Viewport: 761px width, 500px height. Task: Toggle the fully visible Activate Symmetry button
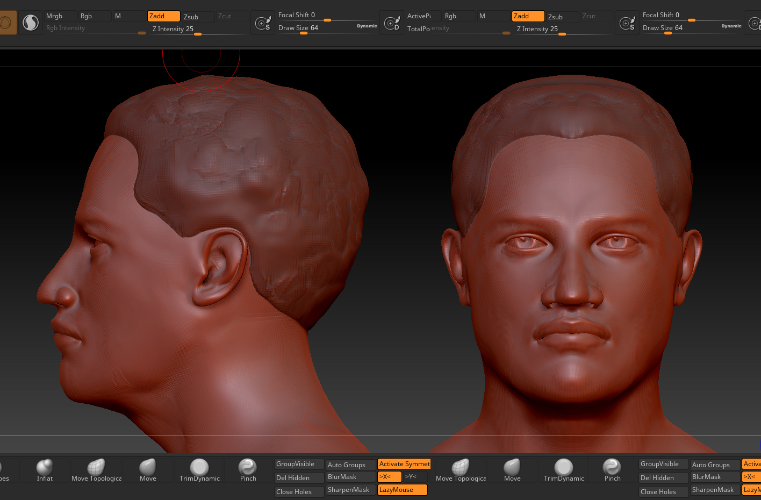click(404, 464)
